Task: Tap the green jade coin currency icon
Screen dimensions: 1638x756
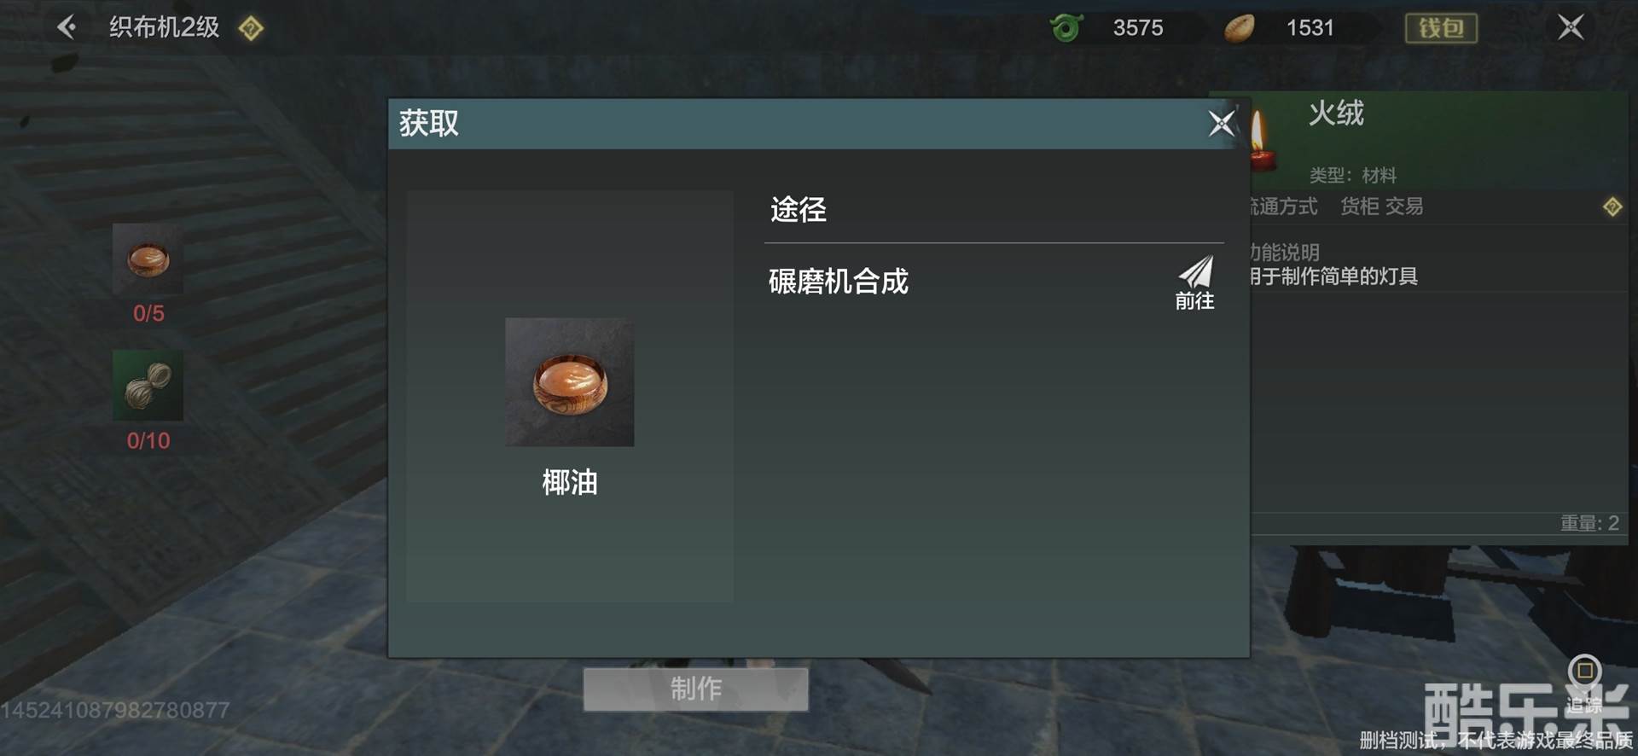Action: (x=1066, y=27)
